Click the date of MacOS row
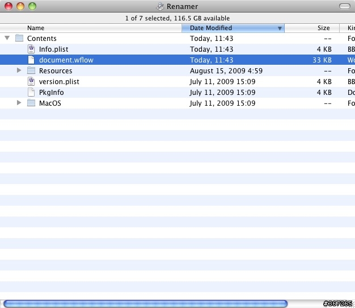Screen dimensions: 355x308 coord(222,103)
